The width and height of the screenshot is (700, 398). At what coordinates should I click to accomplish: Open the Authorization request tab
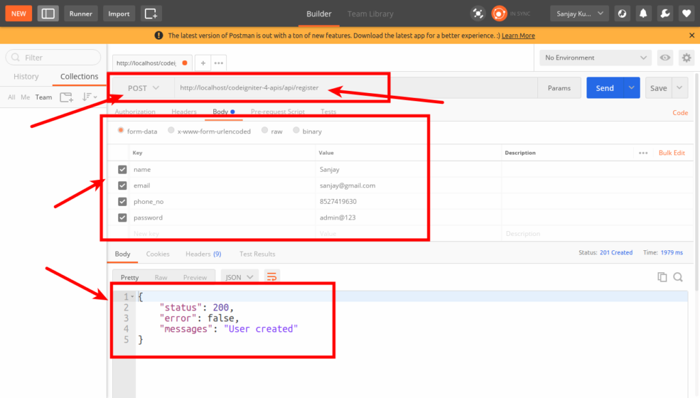(135, 111)
